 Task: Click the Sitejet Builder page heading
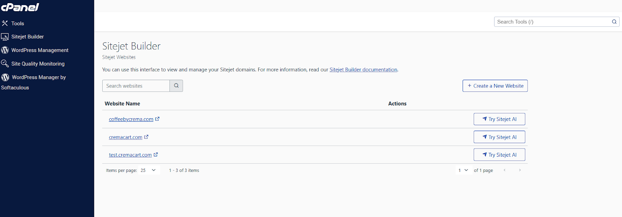[131, 46]
